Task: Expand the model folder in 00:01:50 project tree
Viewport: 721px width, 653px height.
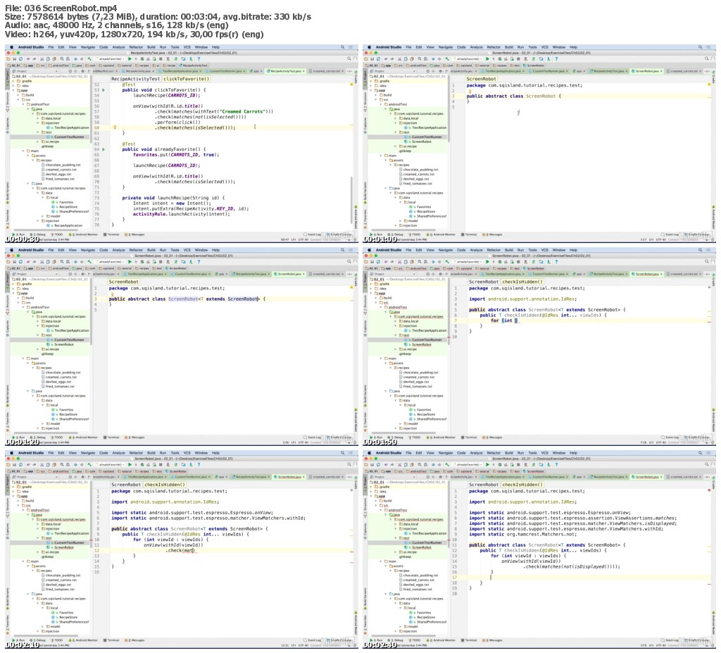Action: click(x=401, y=423)
